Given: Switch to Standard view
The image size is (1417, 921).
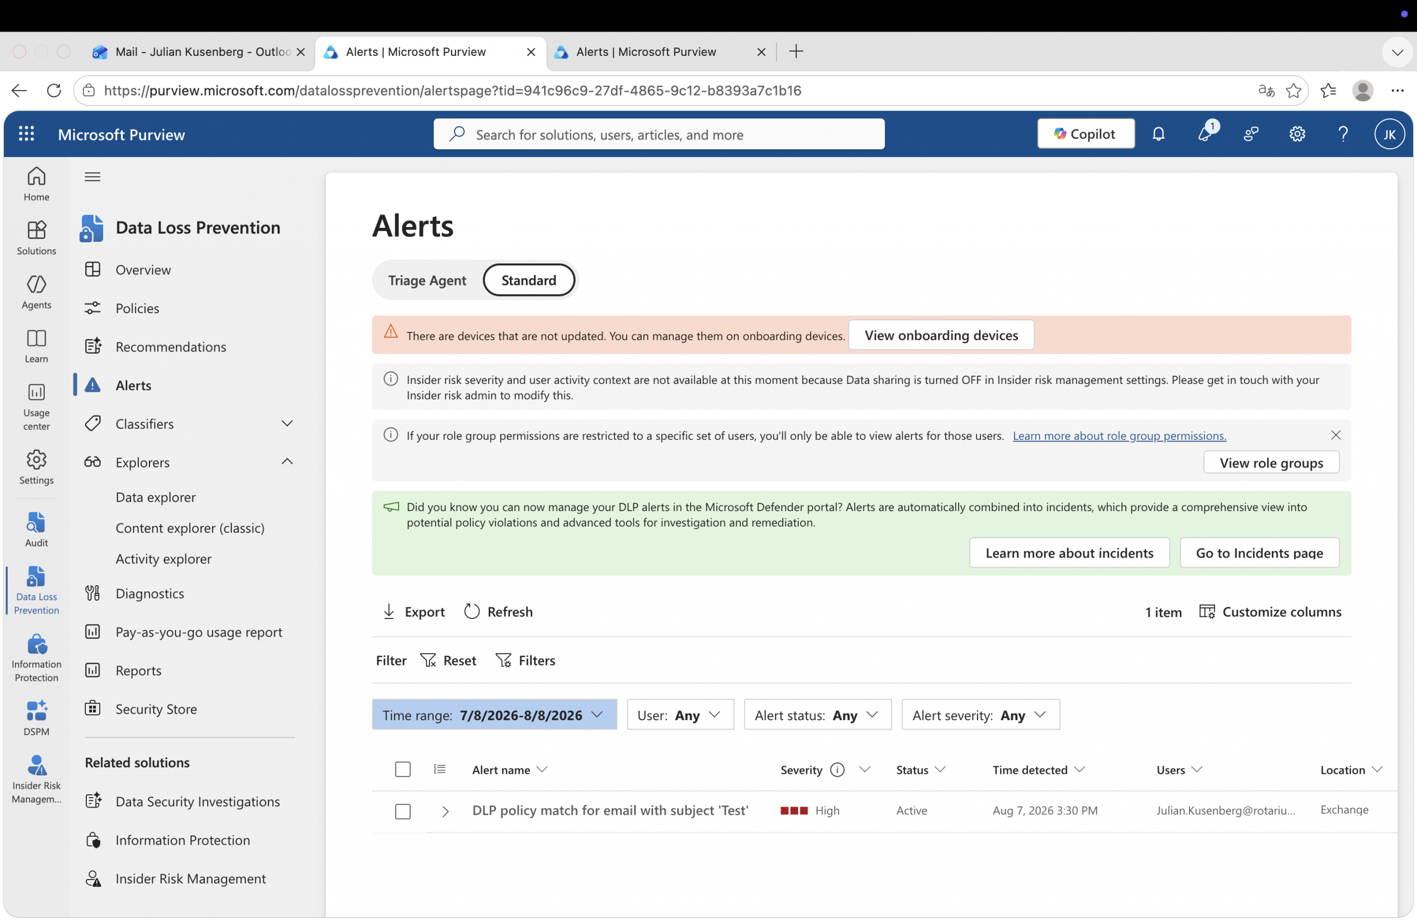Looking at the screenshot, I should tap(529, 280).
